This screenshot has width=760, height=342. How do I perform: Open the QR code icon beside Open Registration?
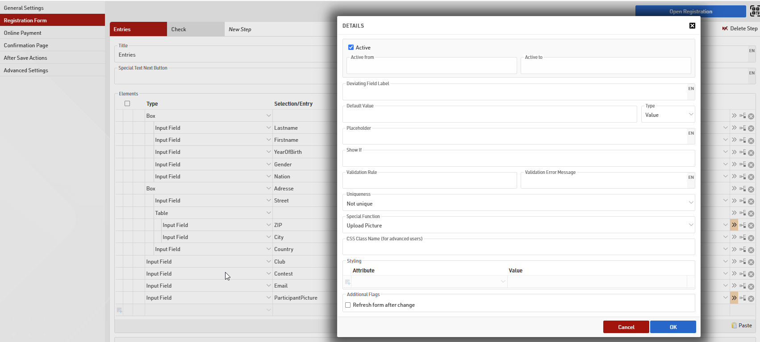click(755, 11)
